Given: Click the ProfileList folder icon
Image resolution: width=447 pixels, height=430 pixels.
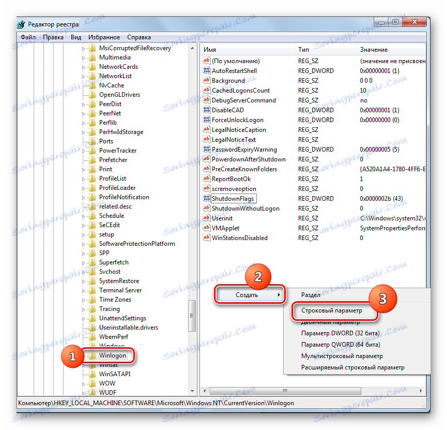Looking at the screenshot, I should [92, 179].
